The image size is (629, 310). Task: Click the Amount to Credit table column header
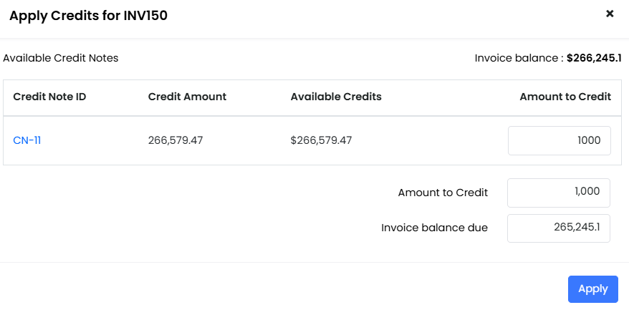565,97
